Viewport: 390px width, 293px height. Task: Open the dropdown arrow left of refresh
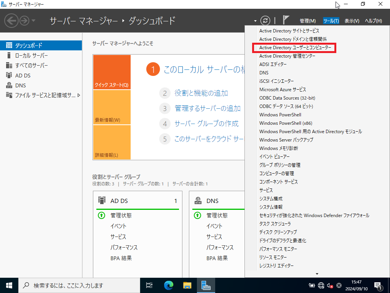point(255,21)
